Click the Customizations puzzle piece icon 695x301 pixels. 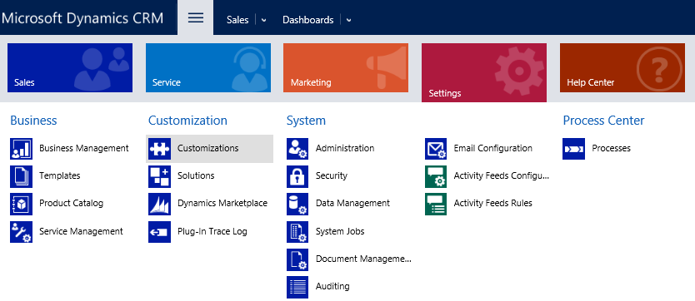(159, 149)
